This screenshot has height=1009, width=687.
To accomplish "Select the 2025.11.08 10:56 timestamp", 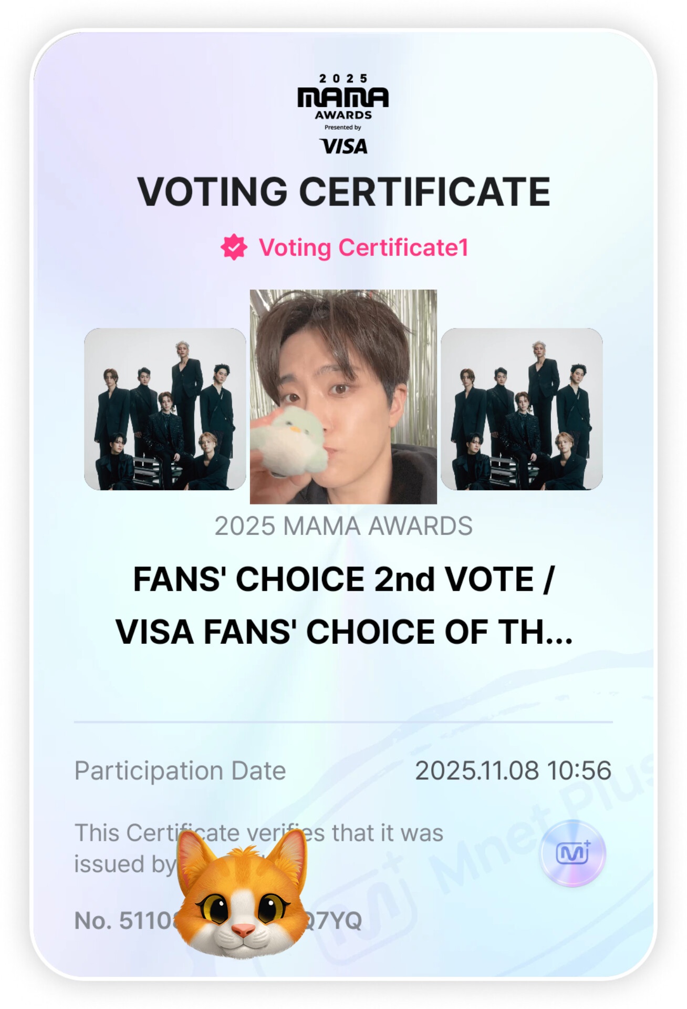I will coord(513,771).
